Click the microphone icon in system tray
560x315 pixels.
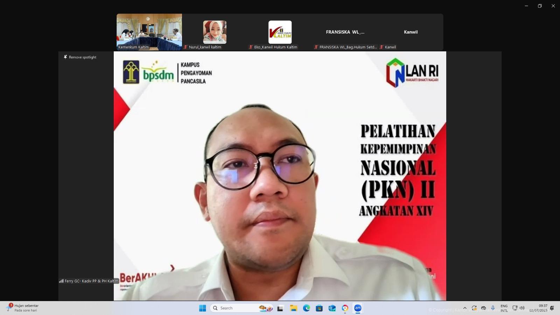(493, 308)
